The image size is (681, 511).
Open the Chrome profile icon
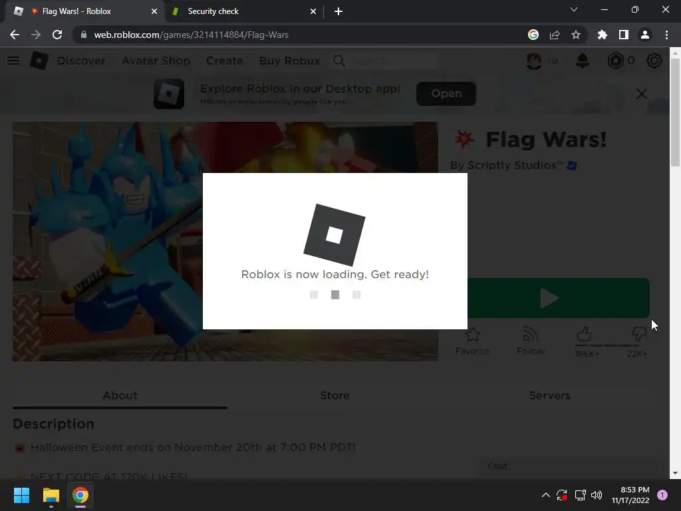[x=645, y=35]
